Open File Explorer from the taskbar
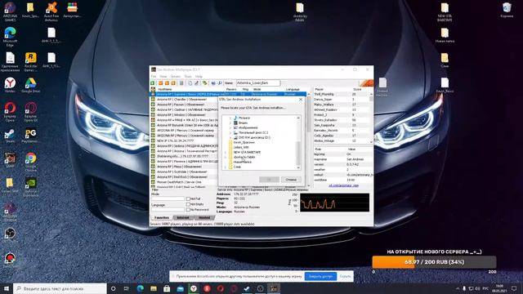This screenshot has width=523, height=294. tap(154, 288)
